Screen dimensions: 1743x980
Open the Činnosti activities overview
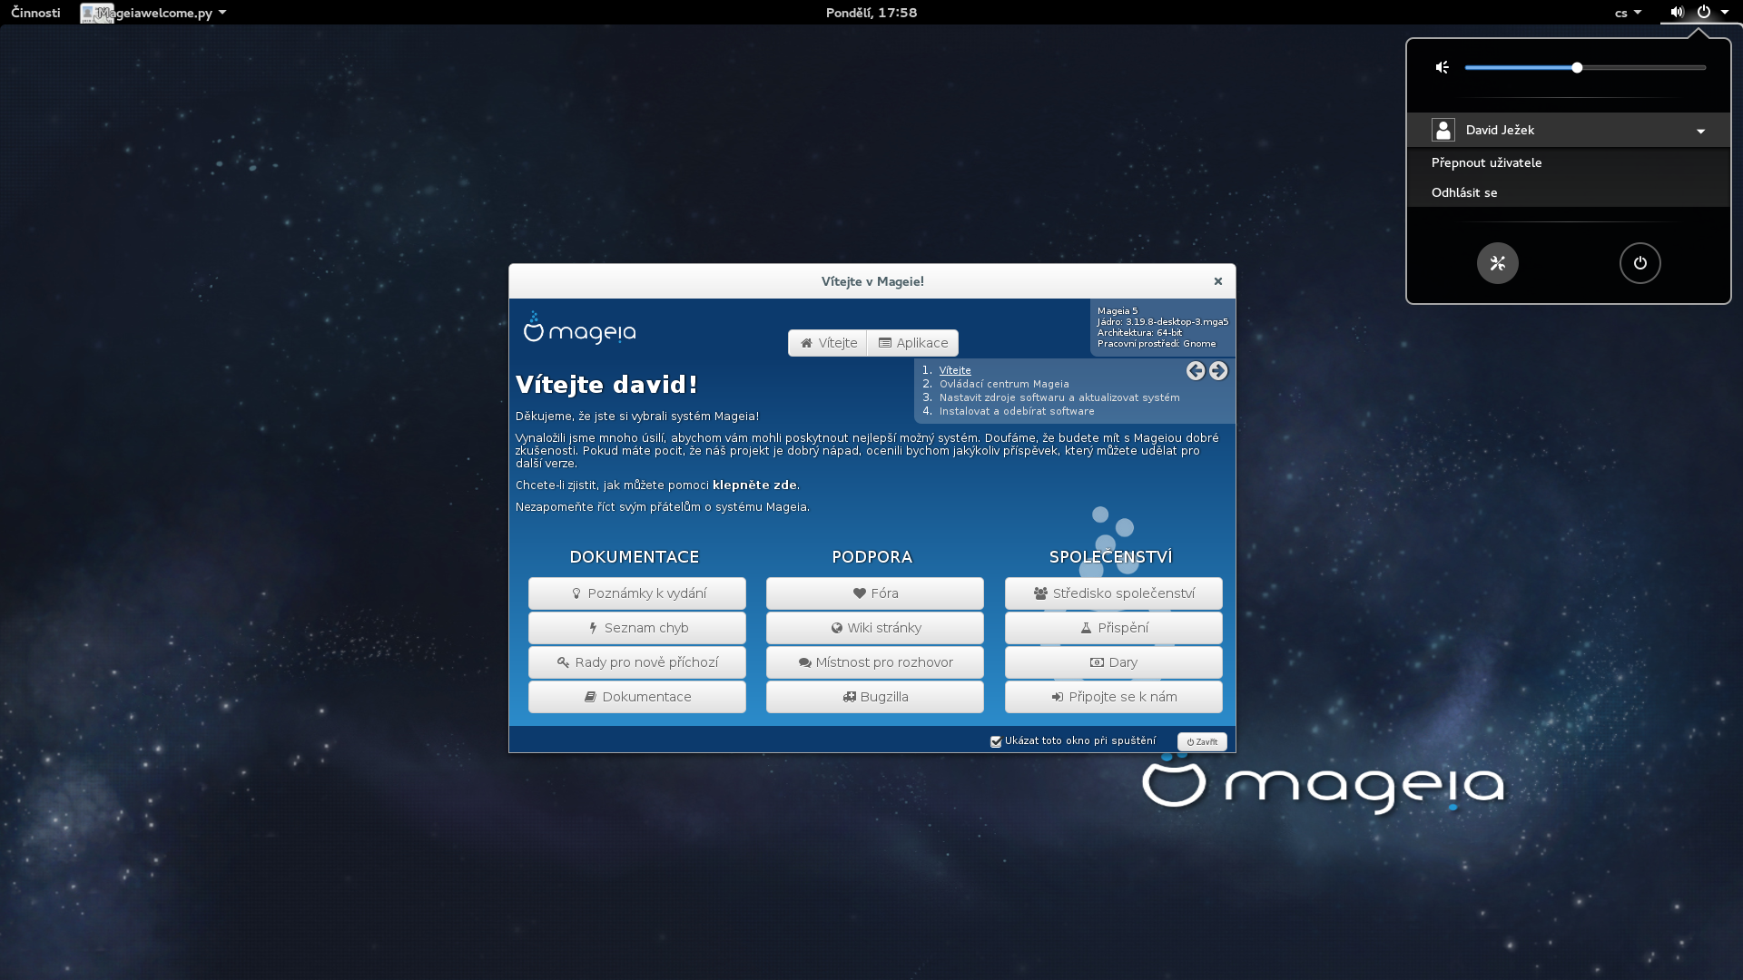tap(35, 13)
